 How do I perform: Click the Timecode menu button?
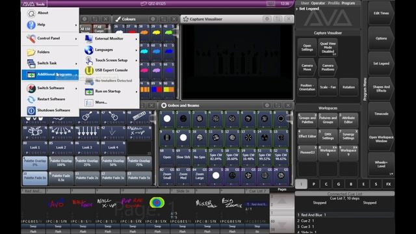pyautogui.click(x=382, y=114)
